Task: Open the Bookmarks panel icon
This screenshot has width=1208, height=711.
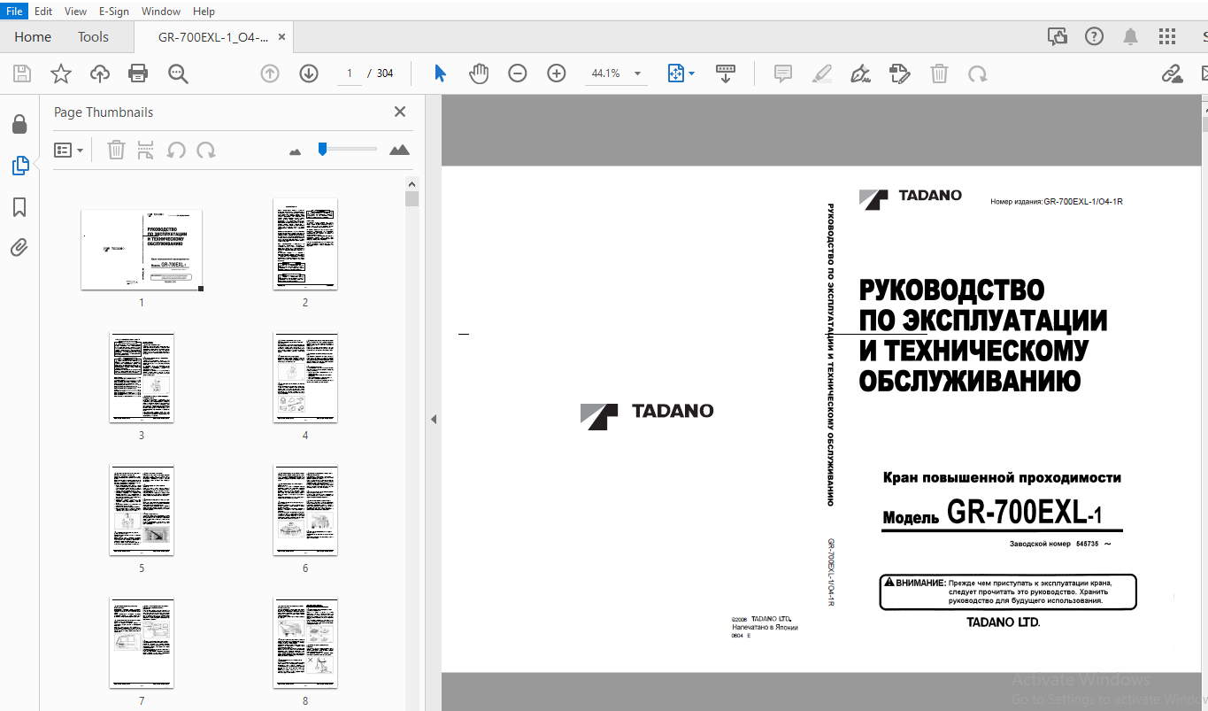Action: [x=19, y=207]
